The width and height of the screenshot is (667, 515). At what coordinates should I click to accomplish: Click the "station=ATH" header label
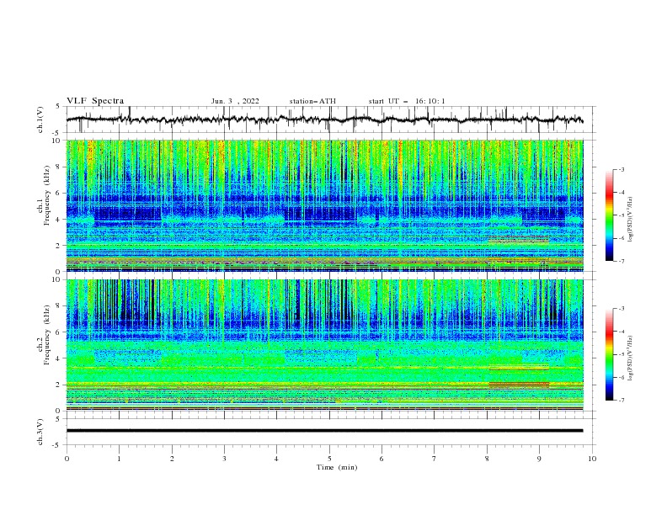pyautogui.click(x=312, y=101)
